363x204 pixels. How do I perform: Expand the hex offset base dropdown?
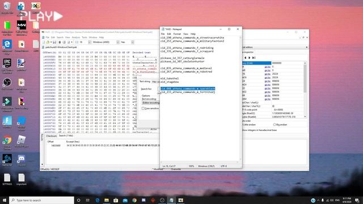click(x=132, y=42)
